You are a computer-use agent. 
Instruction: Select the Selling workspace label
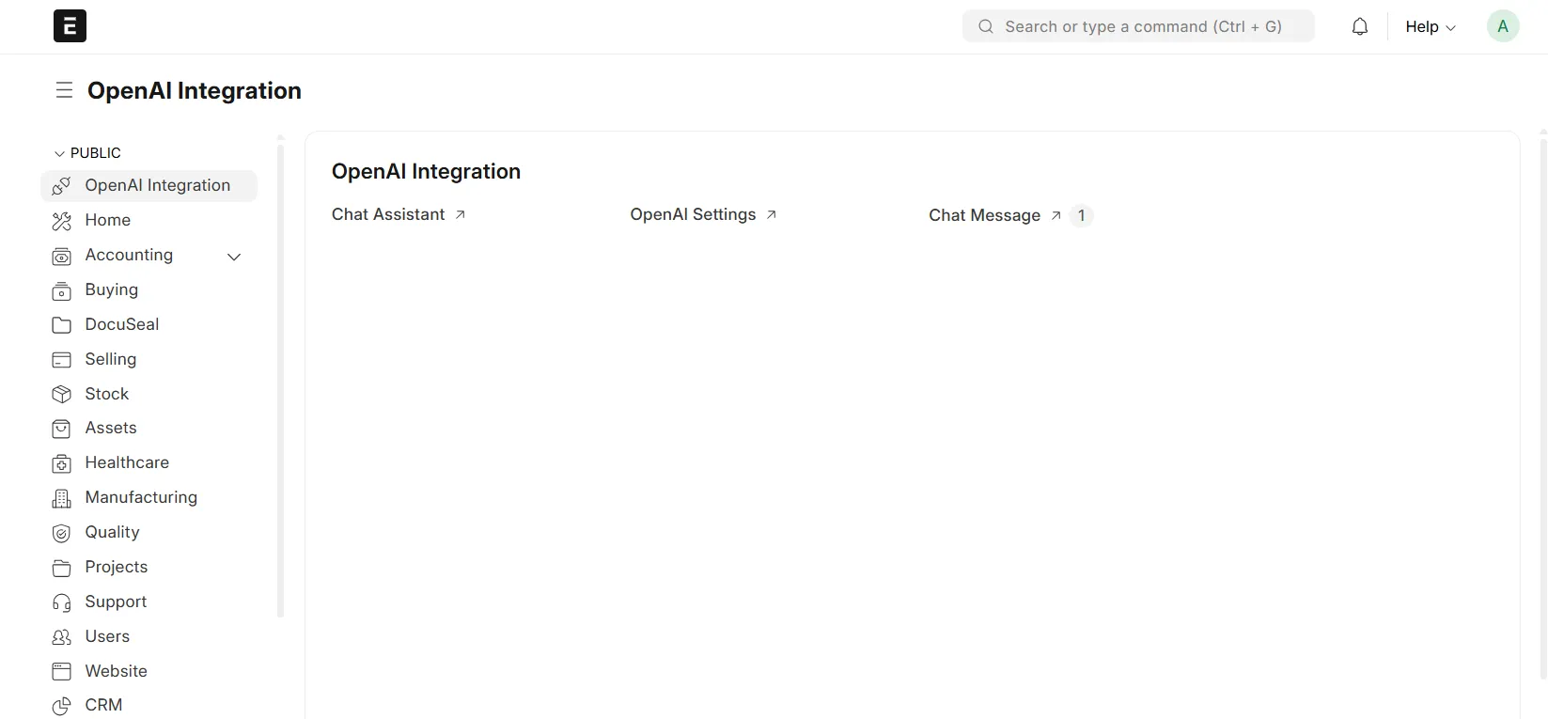click(x=111, y=359)
